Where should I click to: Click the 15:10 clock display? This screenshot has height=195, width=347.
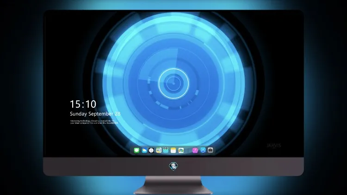(x=83, y=104)
